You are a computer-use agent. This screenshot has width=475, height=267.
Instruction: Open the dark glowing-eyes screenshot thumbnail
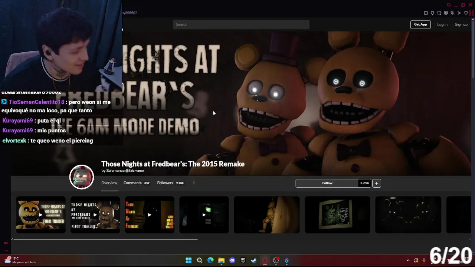point(408,215)
